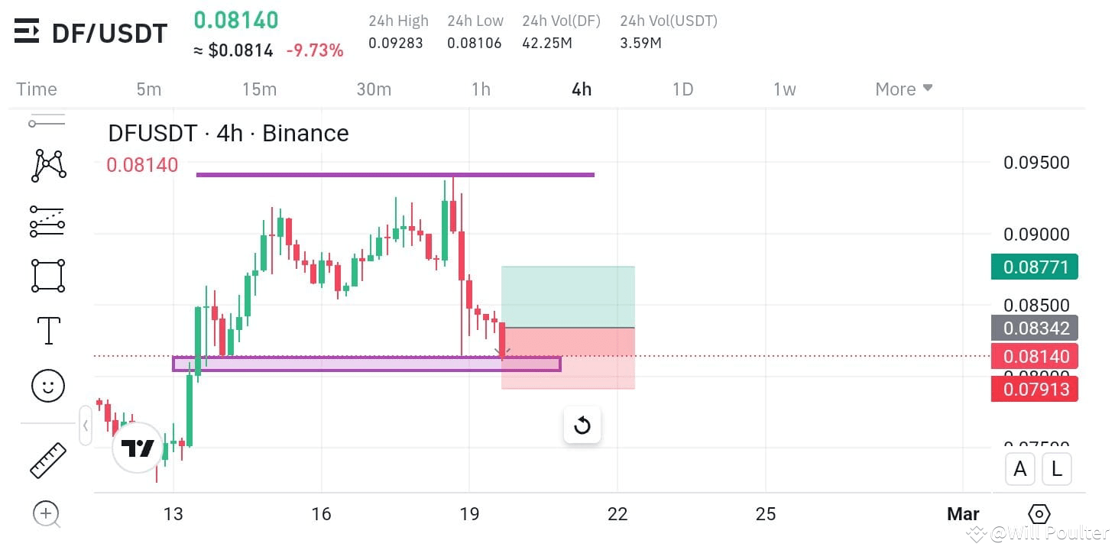Screen dimensions: 1115x550
Task: Select the measure ruler tool
Action: (x=47, y=458)
